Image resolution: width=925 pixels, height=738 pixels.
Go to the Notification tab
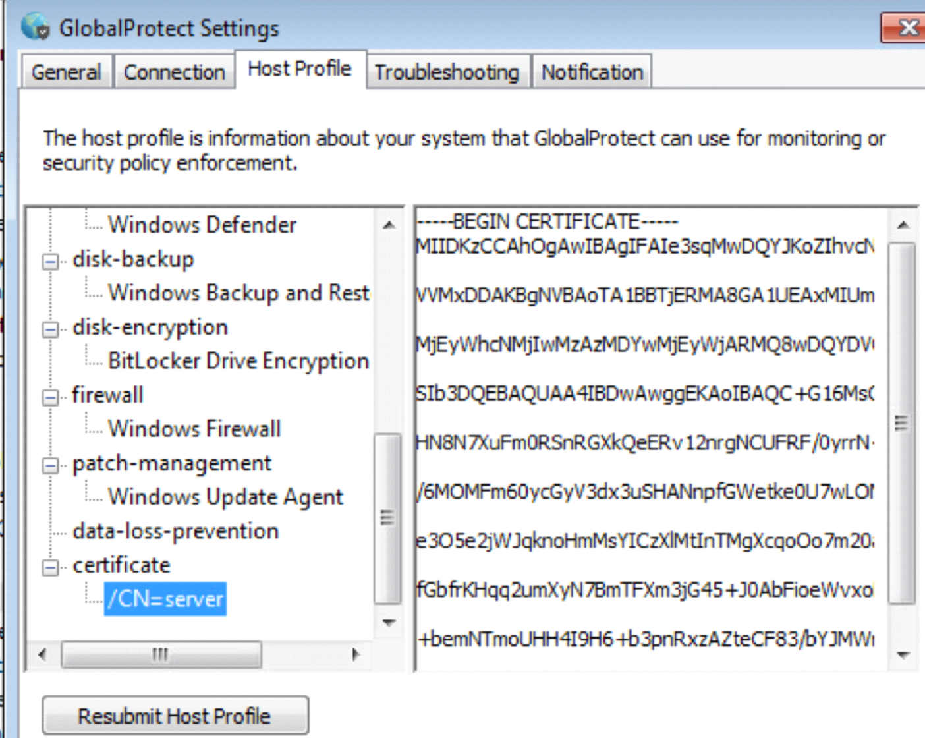[592, 72]
